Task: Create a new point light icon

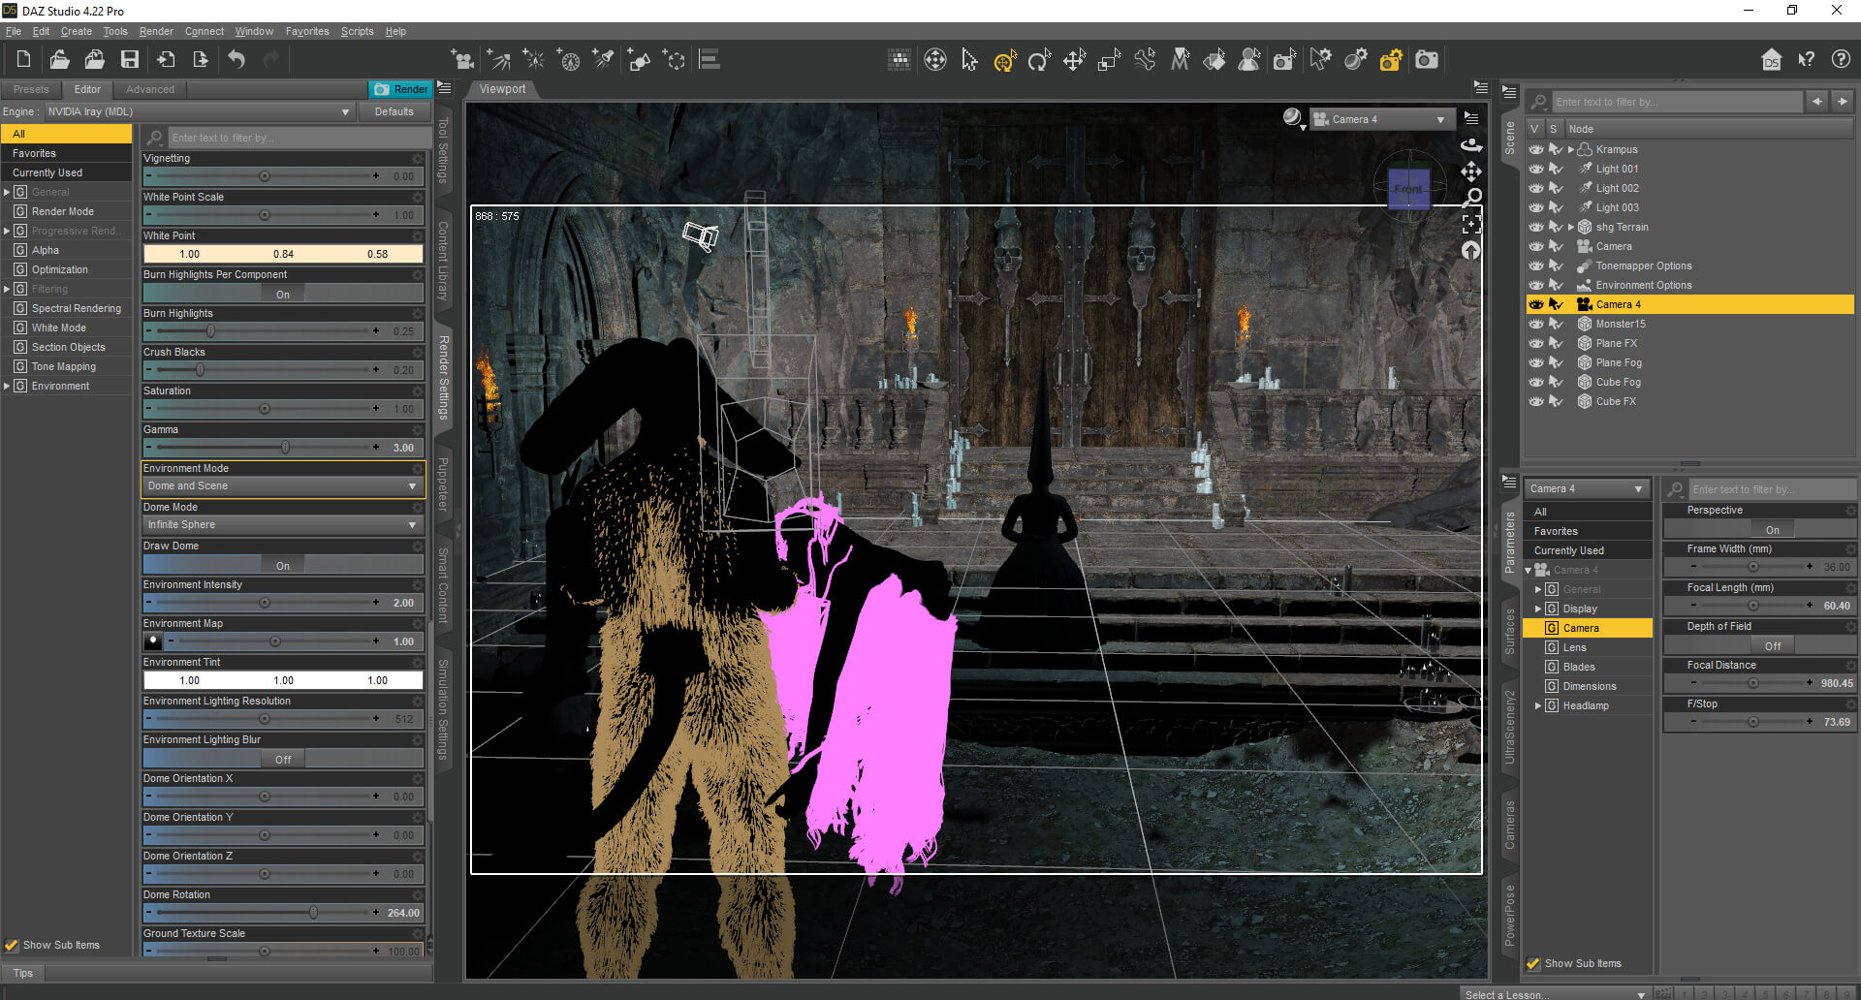Action: (534, 60)
